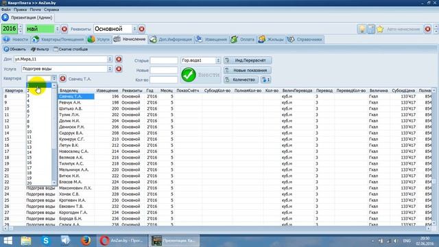Click the red X beside Авто-начисление
439x247 pixels.
(x=427, y=29)
